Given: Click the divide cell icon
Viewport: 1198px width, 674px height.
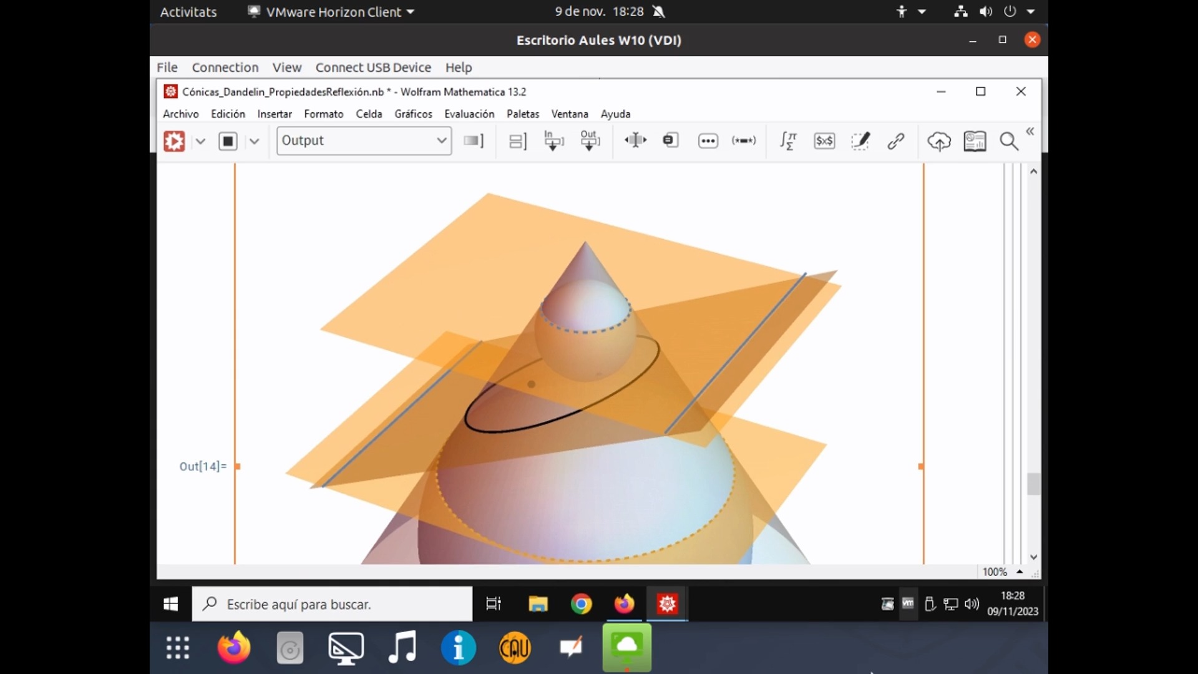Looking at the screenshot, I should [635, 140].
